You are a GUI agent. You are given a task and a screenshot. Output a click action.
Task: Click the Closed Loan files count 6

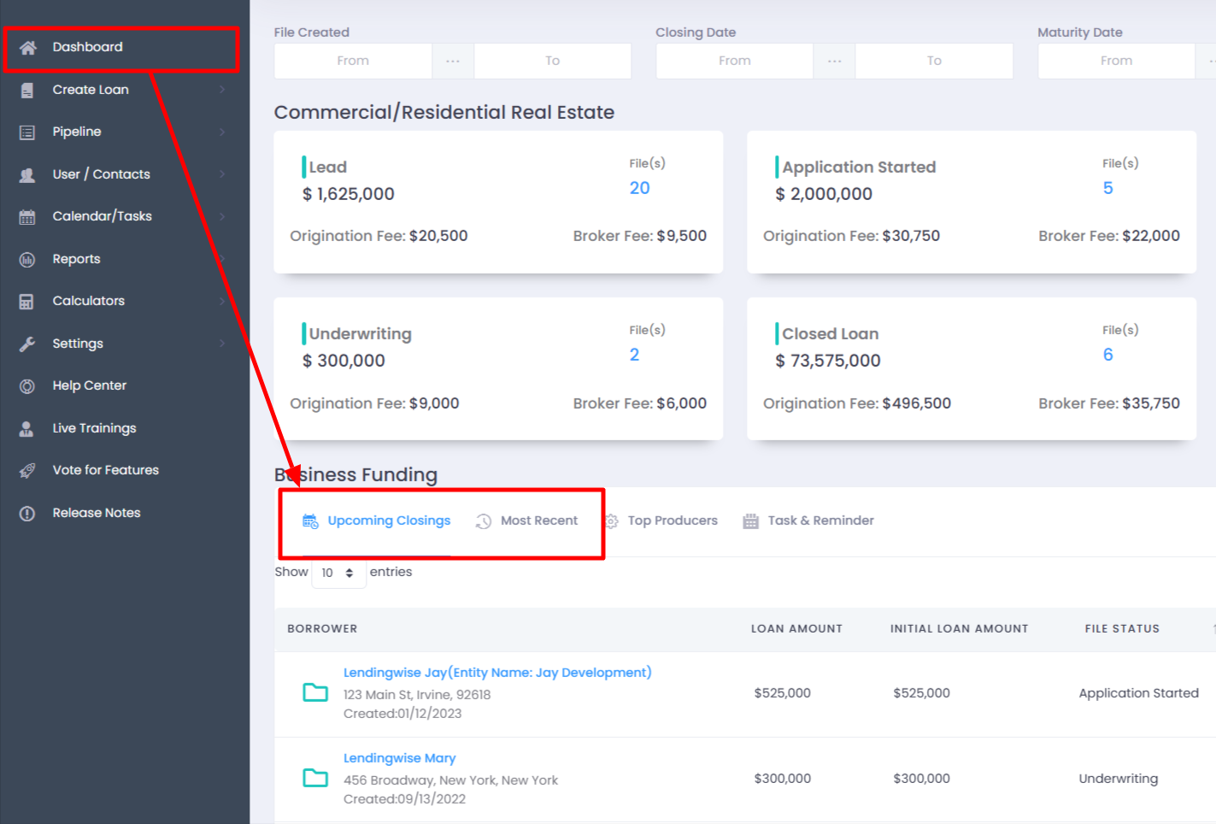pyautogui.click(x=1107, y=355)
